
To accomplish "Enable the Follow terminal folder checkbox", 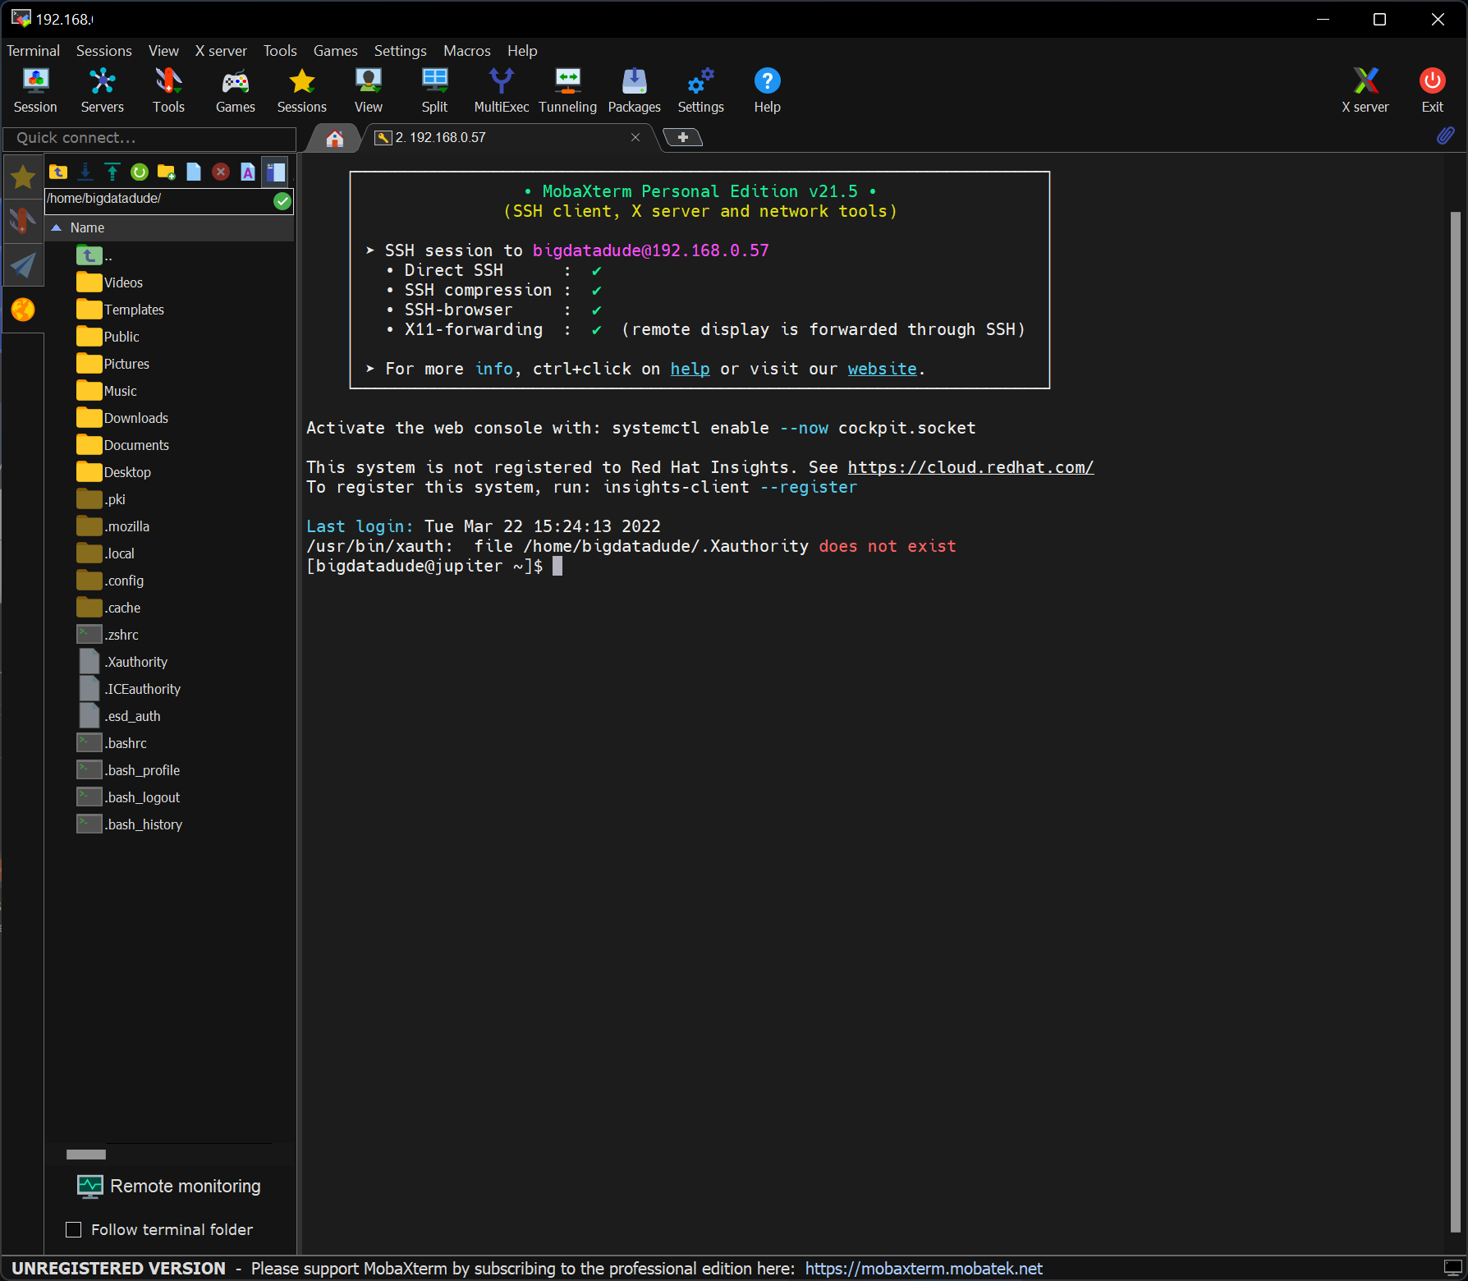I will pos(74,1229).
